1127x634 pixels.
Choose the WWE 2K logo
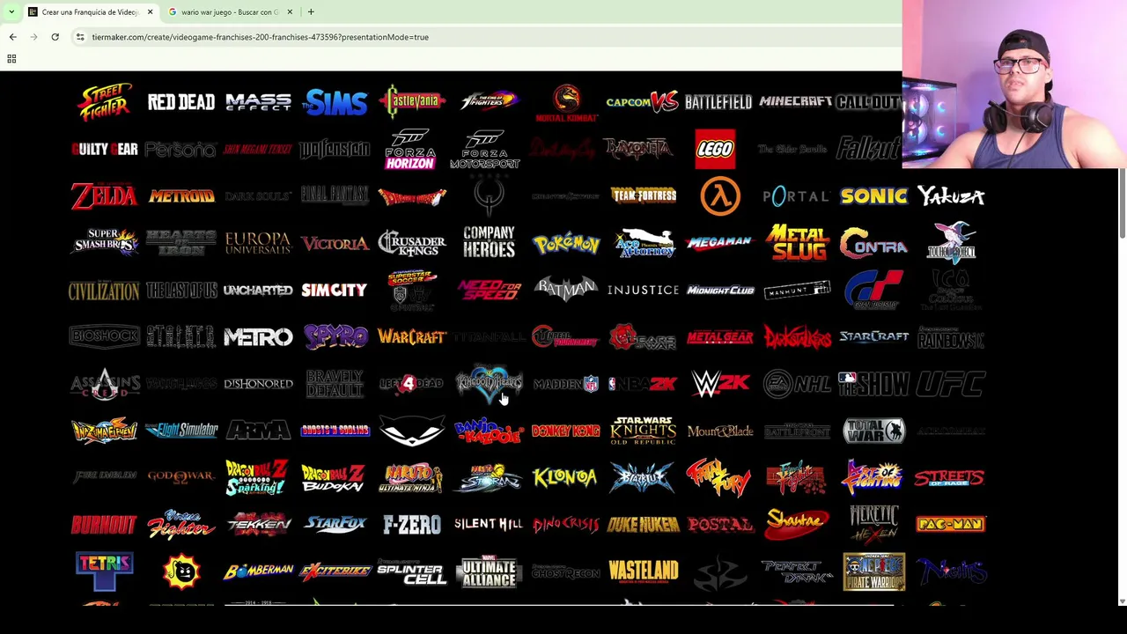720,384
